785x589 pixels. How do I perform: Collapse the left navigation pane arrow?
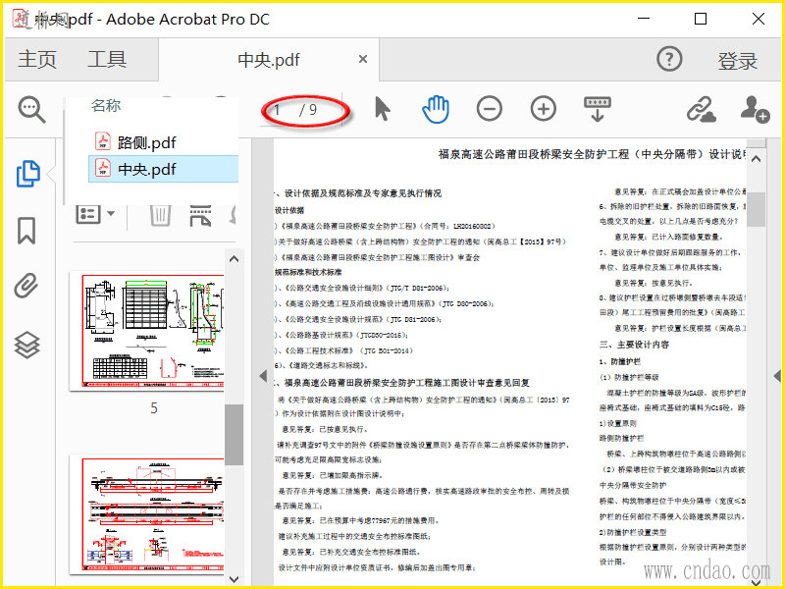coord(263,376)
